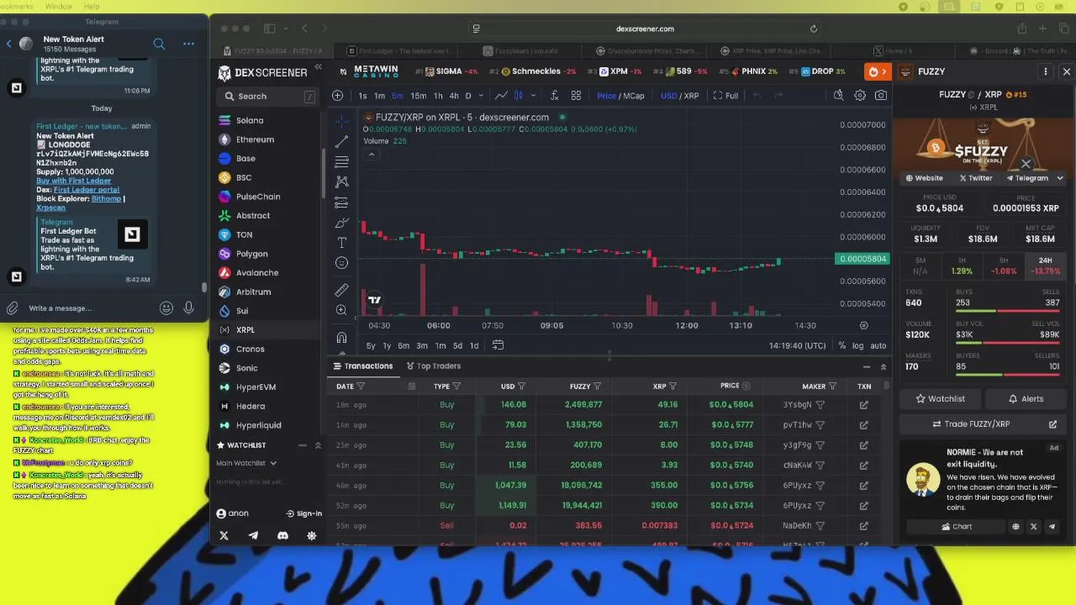Click Telegram Write a message field
The image size is (1076, 605).
[88, 308]
